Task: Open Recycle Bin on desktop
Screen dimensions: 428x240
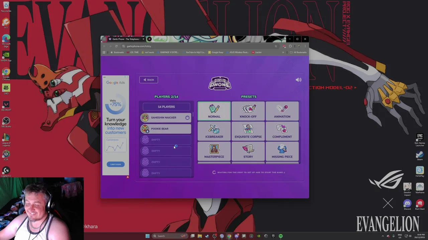Action: [x=6, y=7]
